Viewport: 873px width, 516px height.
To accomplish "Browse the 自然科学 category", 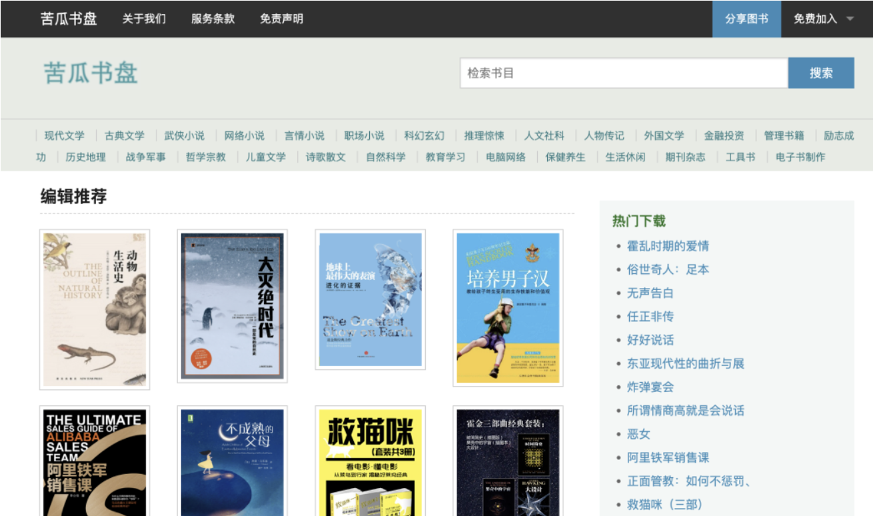I will 386,157.
